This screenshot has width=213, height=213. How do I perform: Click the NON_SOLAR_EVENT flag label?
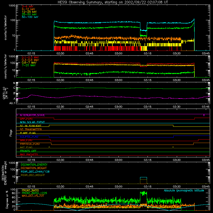pyautogui.click(x=32, y=122)
